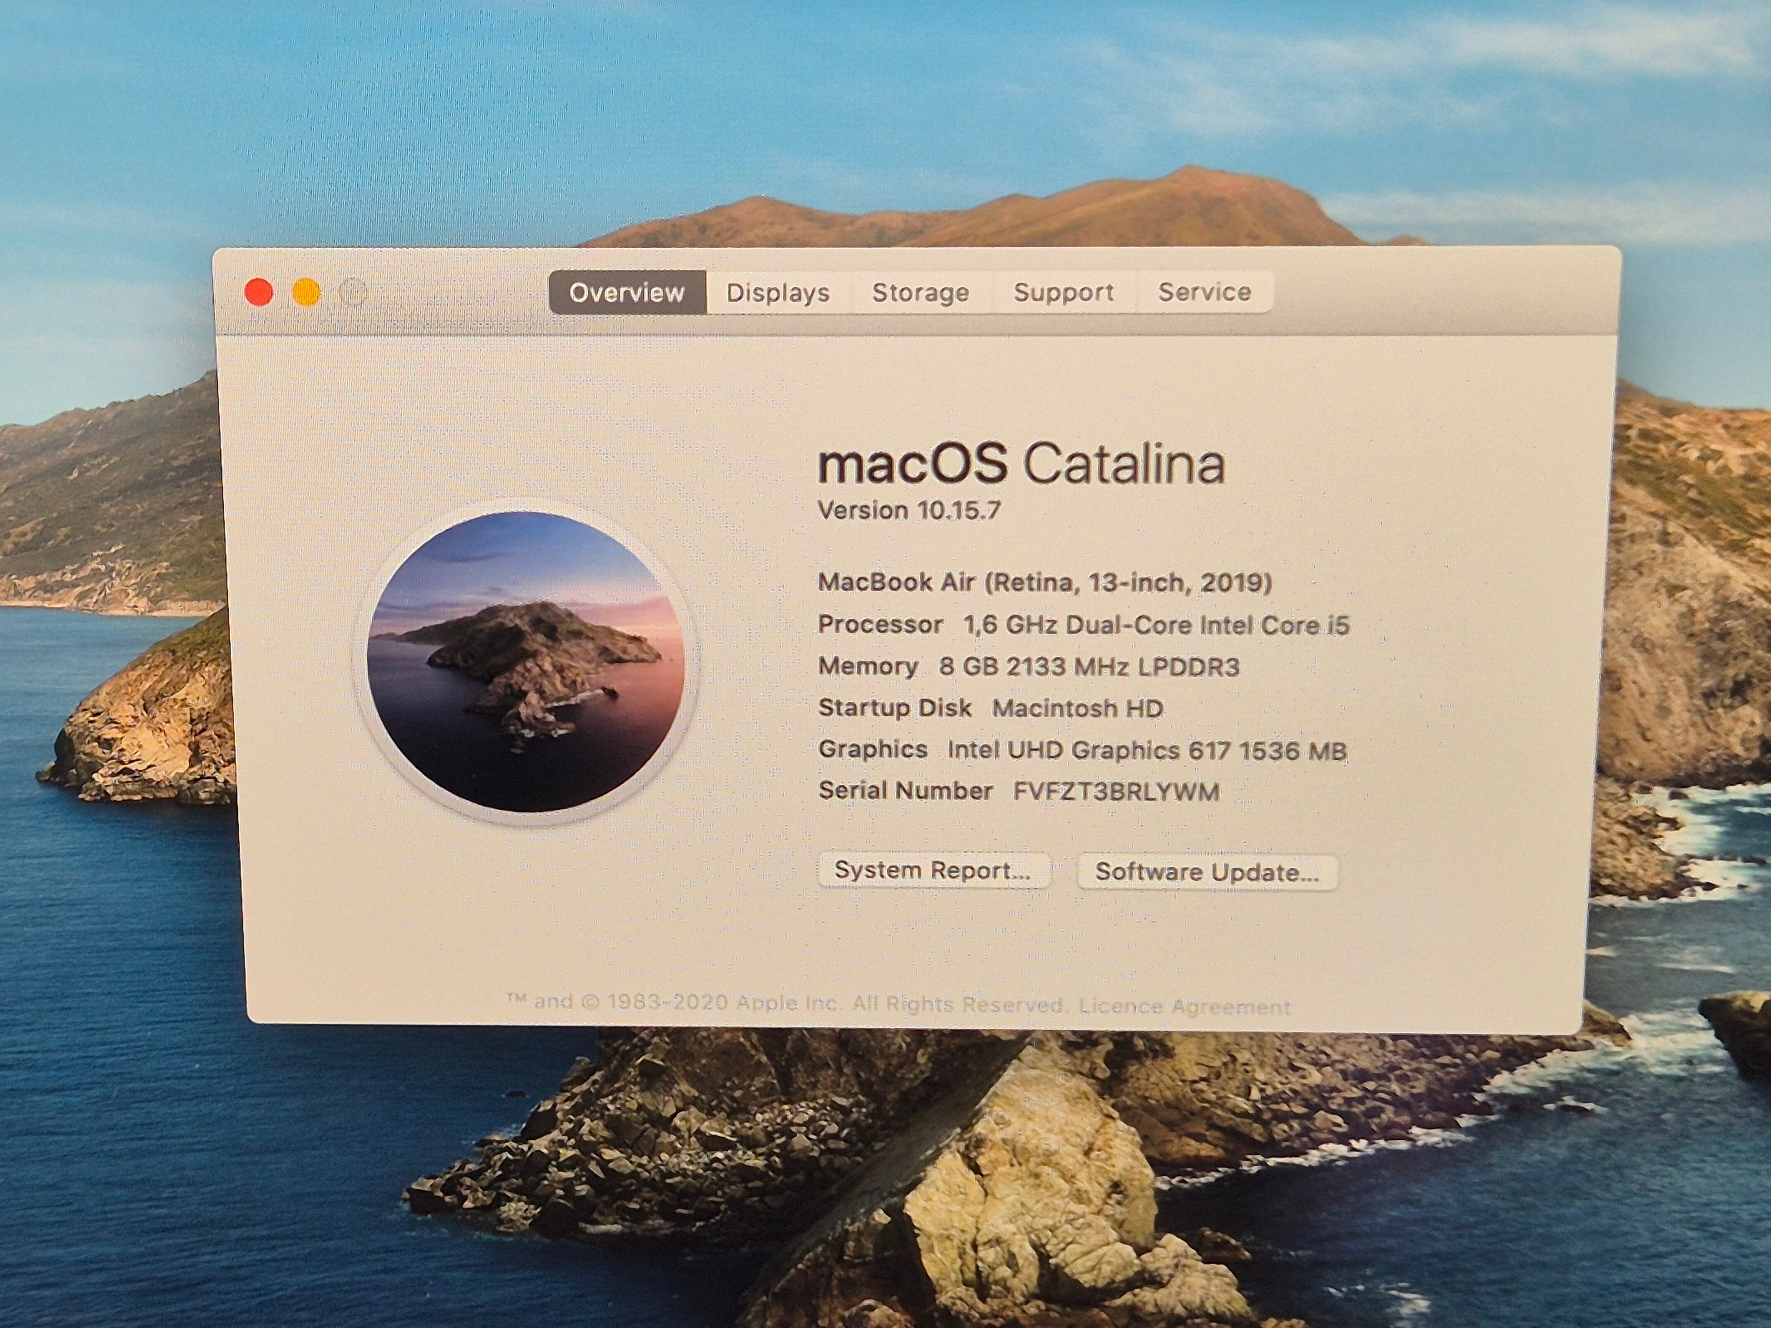Screen dimensions: 1771x1328
Task: Click the Intel UHD Graphics 617 value
Action: (1147, 750)
